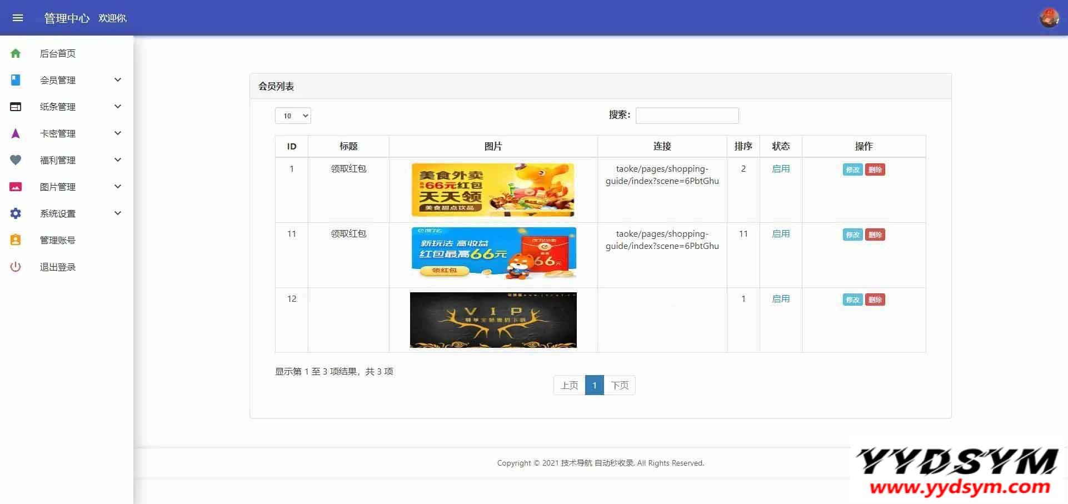Click 删除 button for ID 1

click(x=875, y=169)
